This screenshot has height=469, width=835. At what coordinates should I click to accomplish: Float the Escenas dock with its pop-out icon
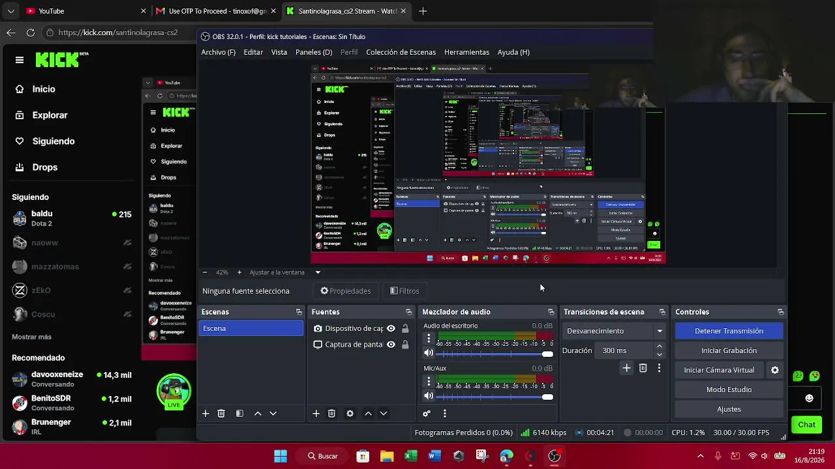click(299, 312)
